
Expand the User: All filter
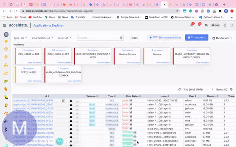pyautogui.click(x=65, y=38)
